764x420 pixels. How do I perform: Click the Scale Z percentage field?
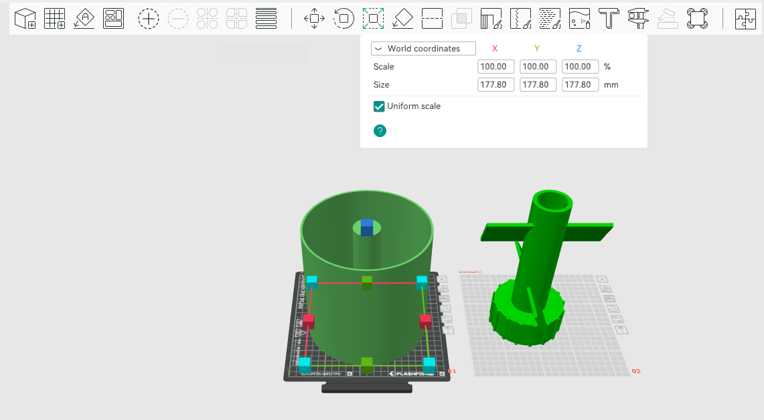580,67
